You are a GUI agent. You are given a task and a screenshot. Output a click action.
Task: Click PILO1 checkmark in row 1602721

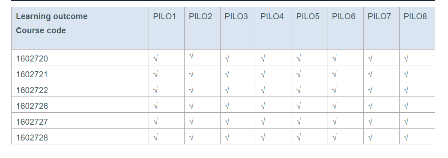[x=155, y=74]
